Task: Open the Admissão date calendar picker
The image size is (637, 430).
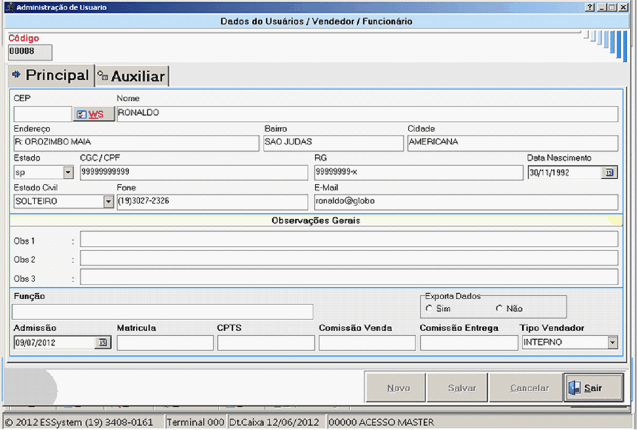Action: [103, 343]
